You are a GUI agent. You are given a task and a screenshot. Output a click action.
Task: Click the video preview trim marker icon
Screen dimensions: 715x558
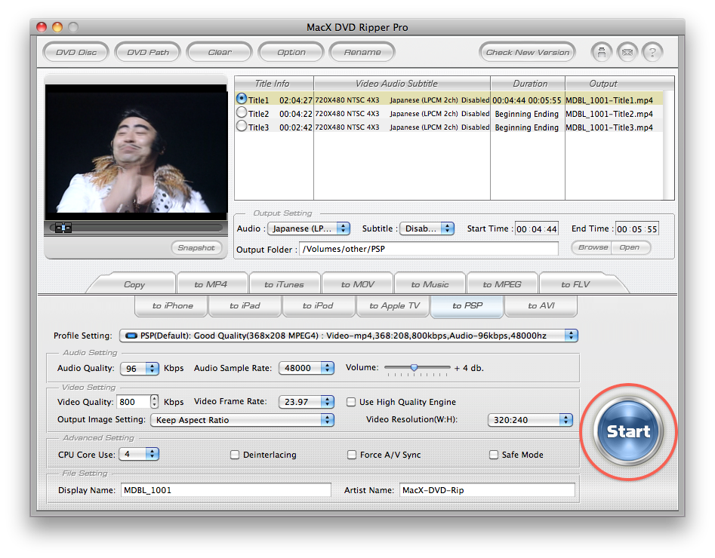click(x=63, y=228)
